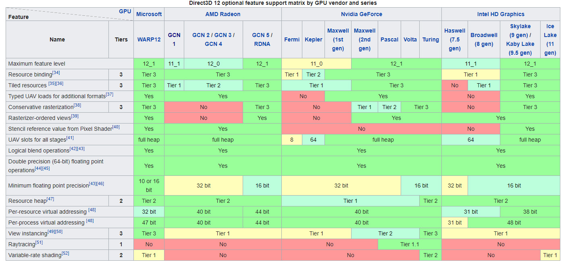Click the '11_0' feature level cell

(x=316, y=64)
